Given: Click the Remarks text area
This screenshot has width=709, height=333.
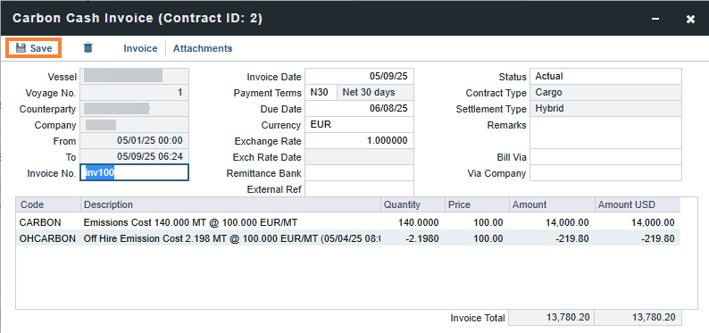Looking at the screenshot, I should coord(605,132).
